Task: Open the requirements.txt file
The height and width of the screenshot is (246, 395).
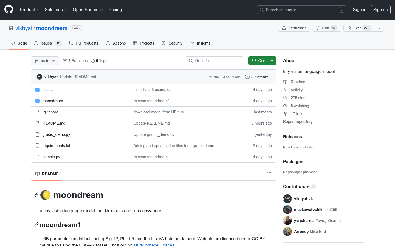Action: click(x=56, y=146)
